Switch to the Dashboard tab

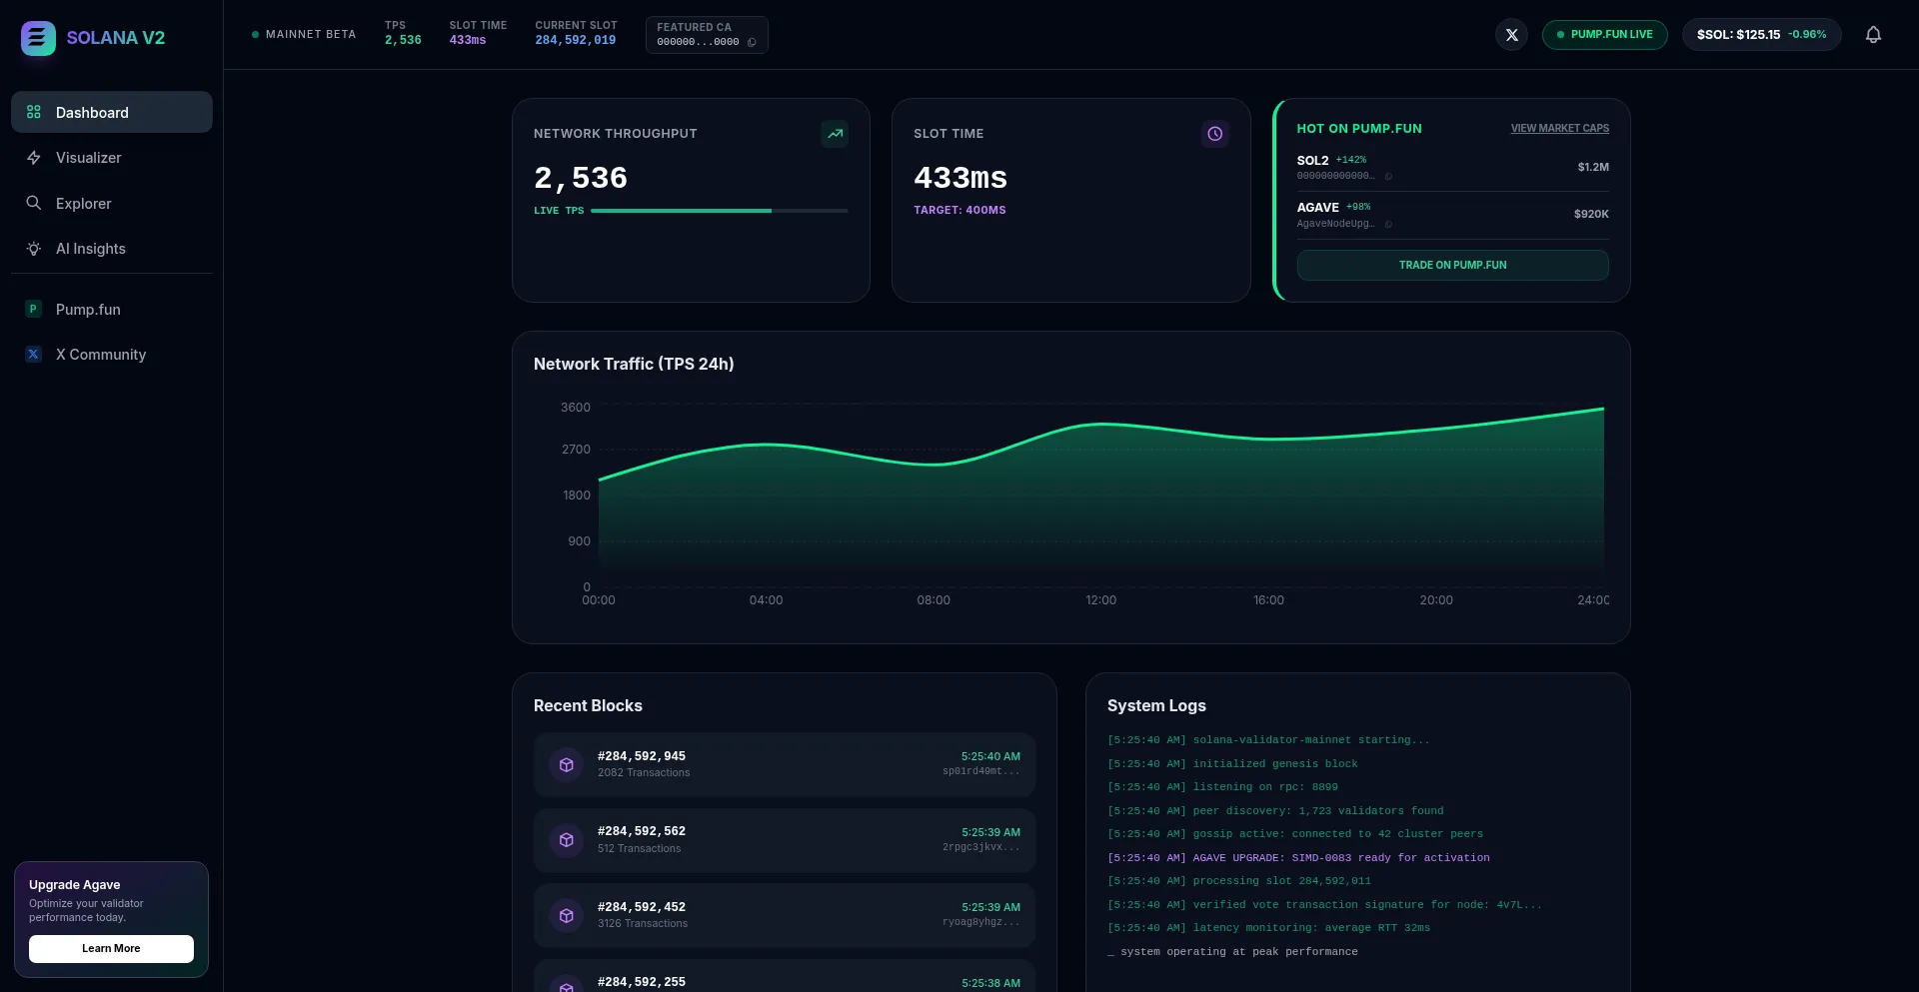tap(94, 112)
